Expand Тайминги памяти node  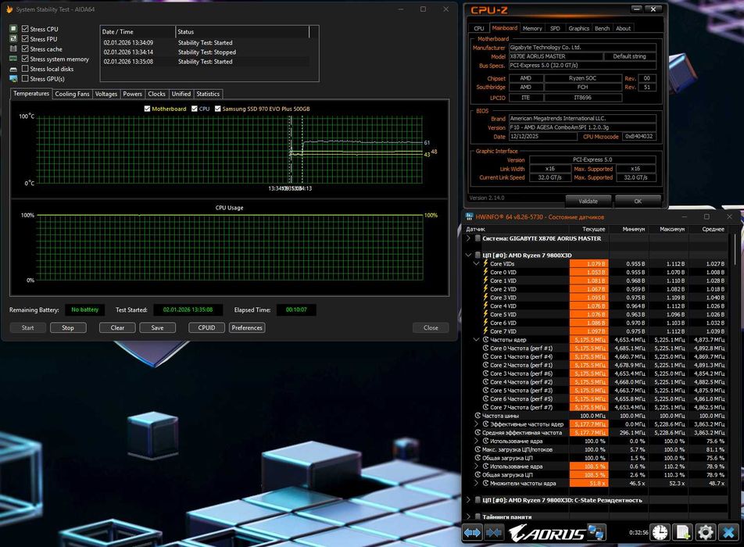(469, 517)
